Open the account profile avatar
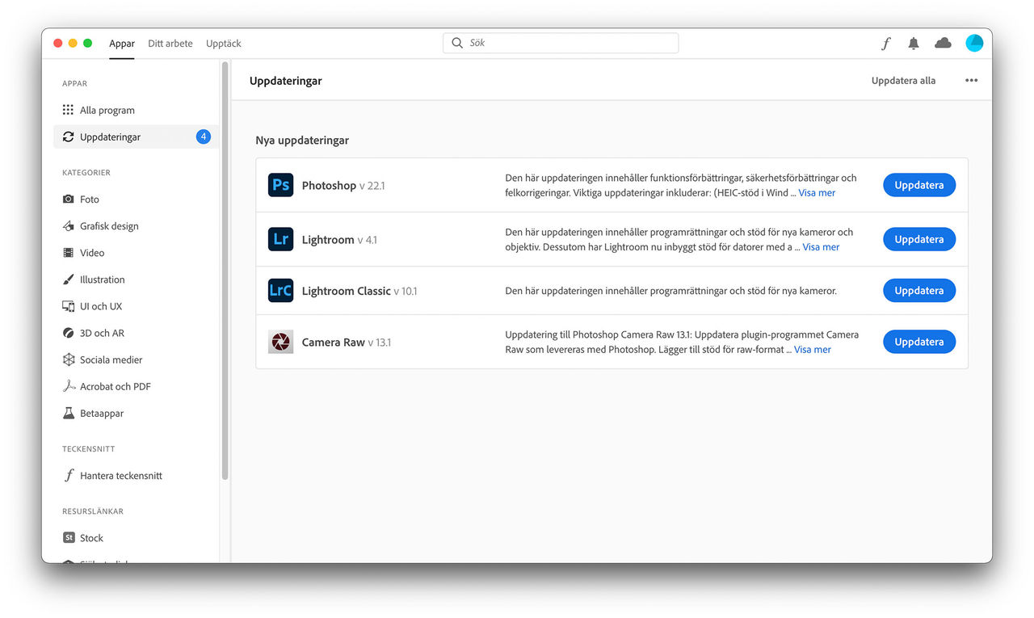 tap(974, 43)
